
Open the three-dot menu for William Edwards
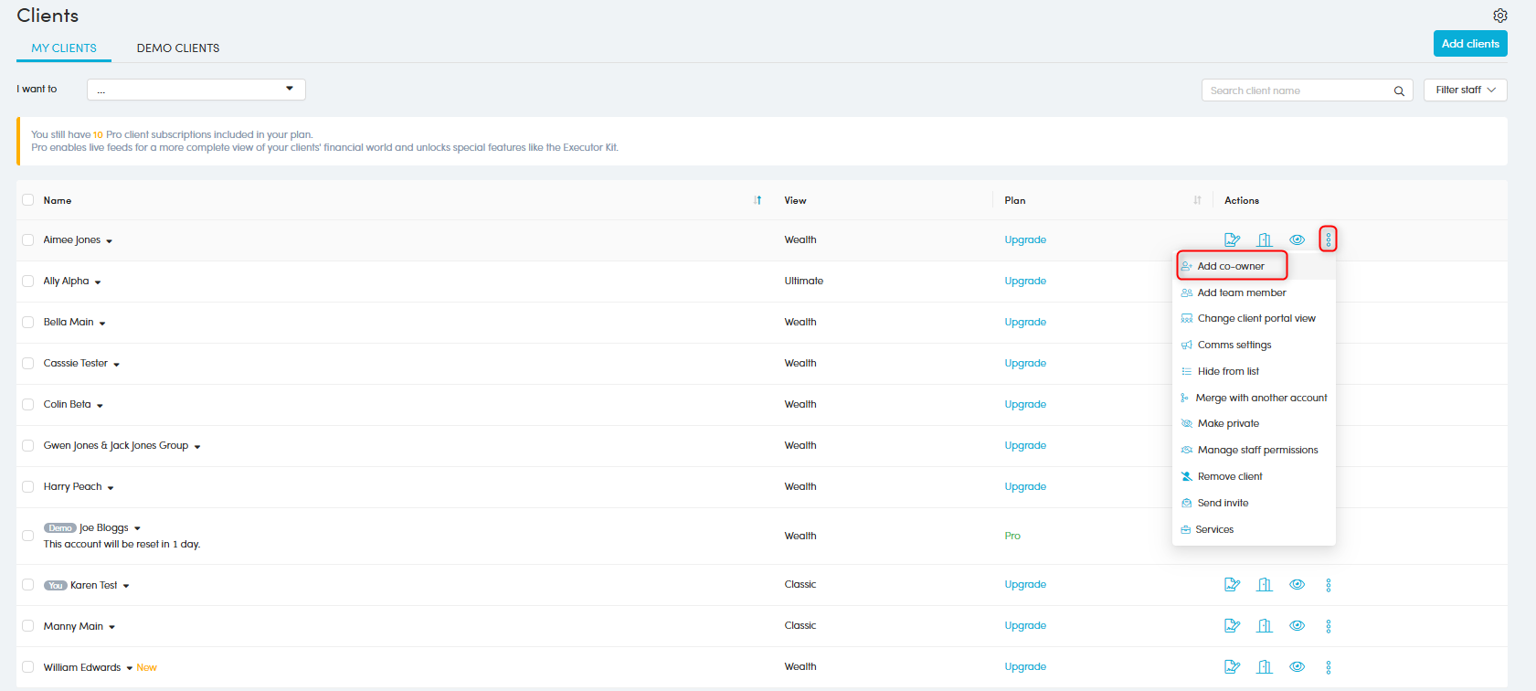click(x=1328, y=667)
